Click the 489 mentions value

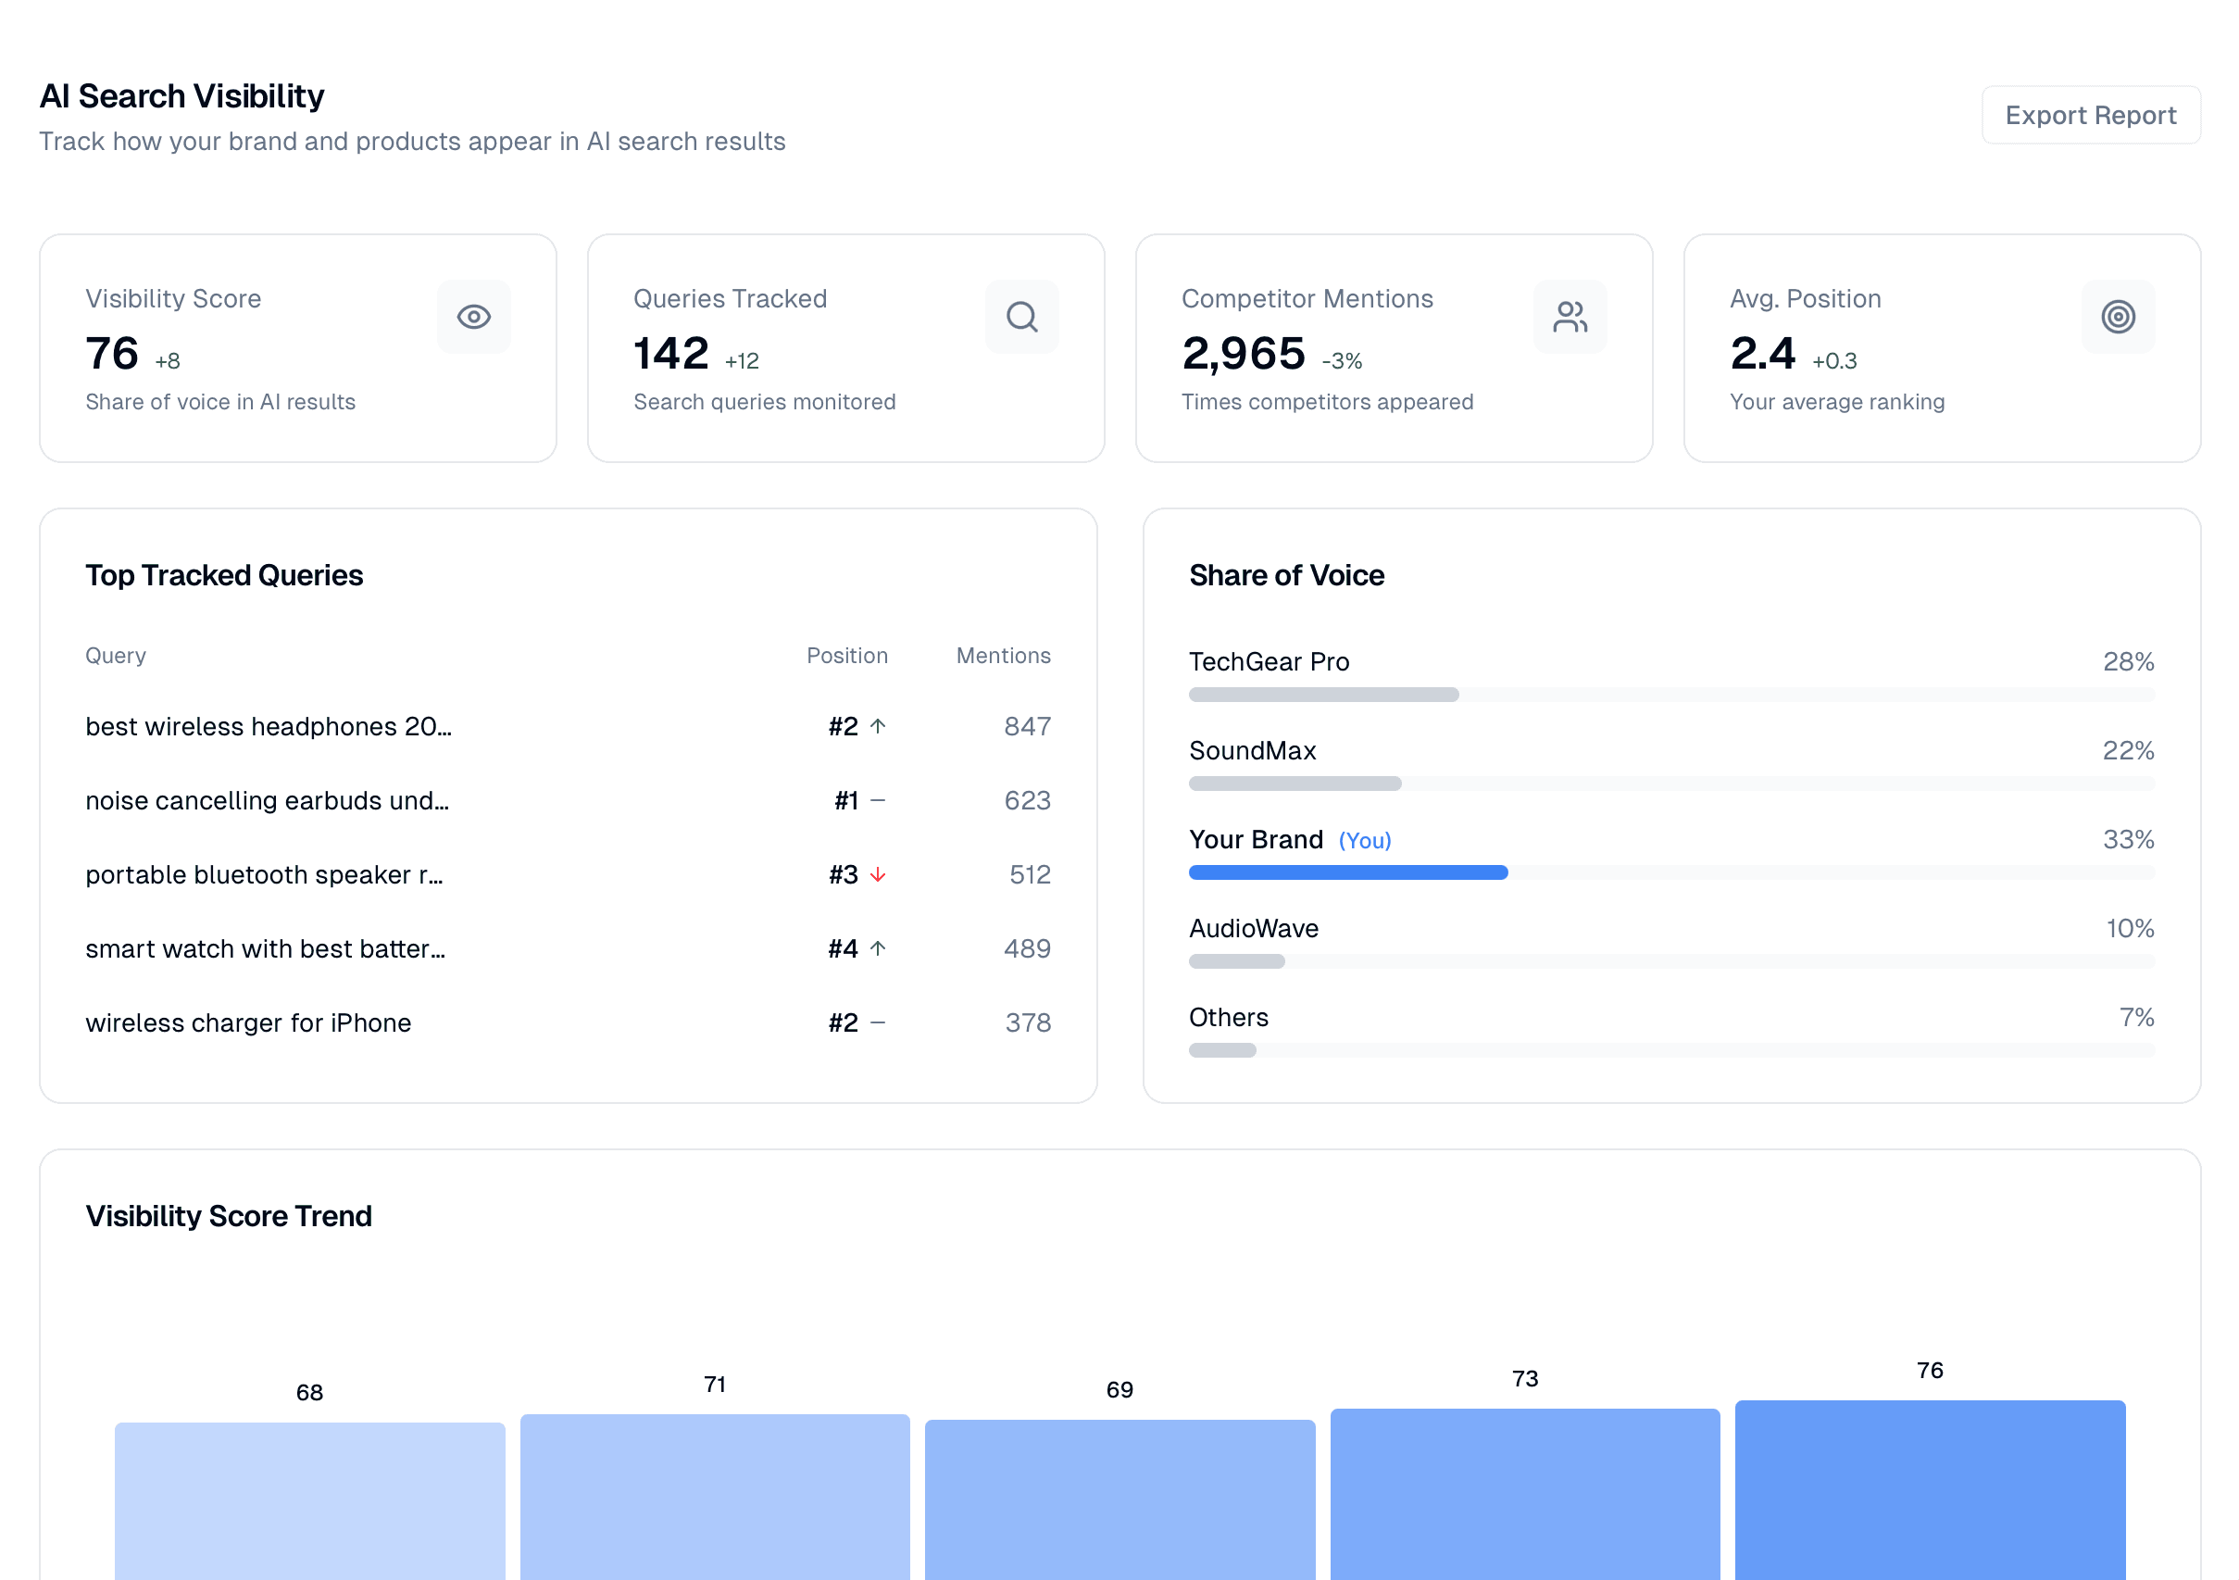click(1028, 949)
